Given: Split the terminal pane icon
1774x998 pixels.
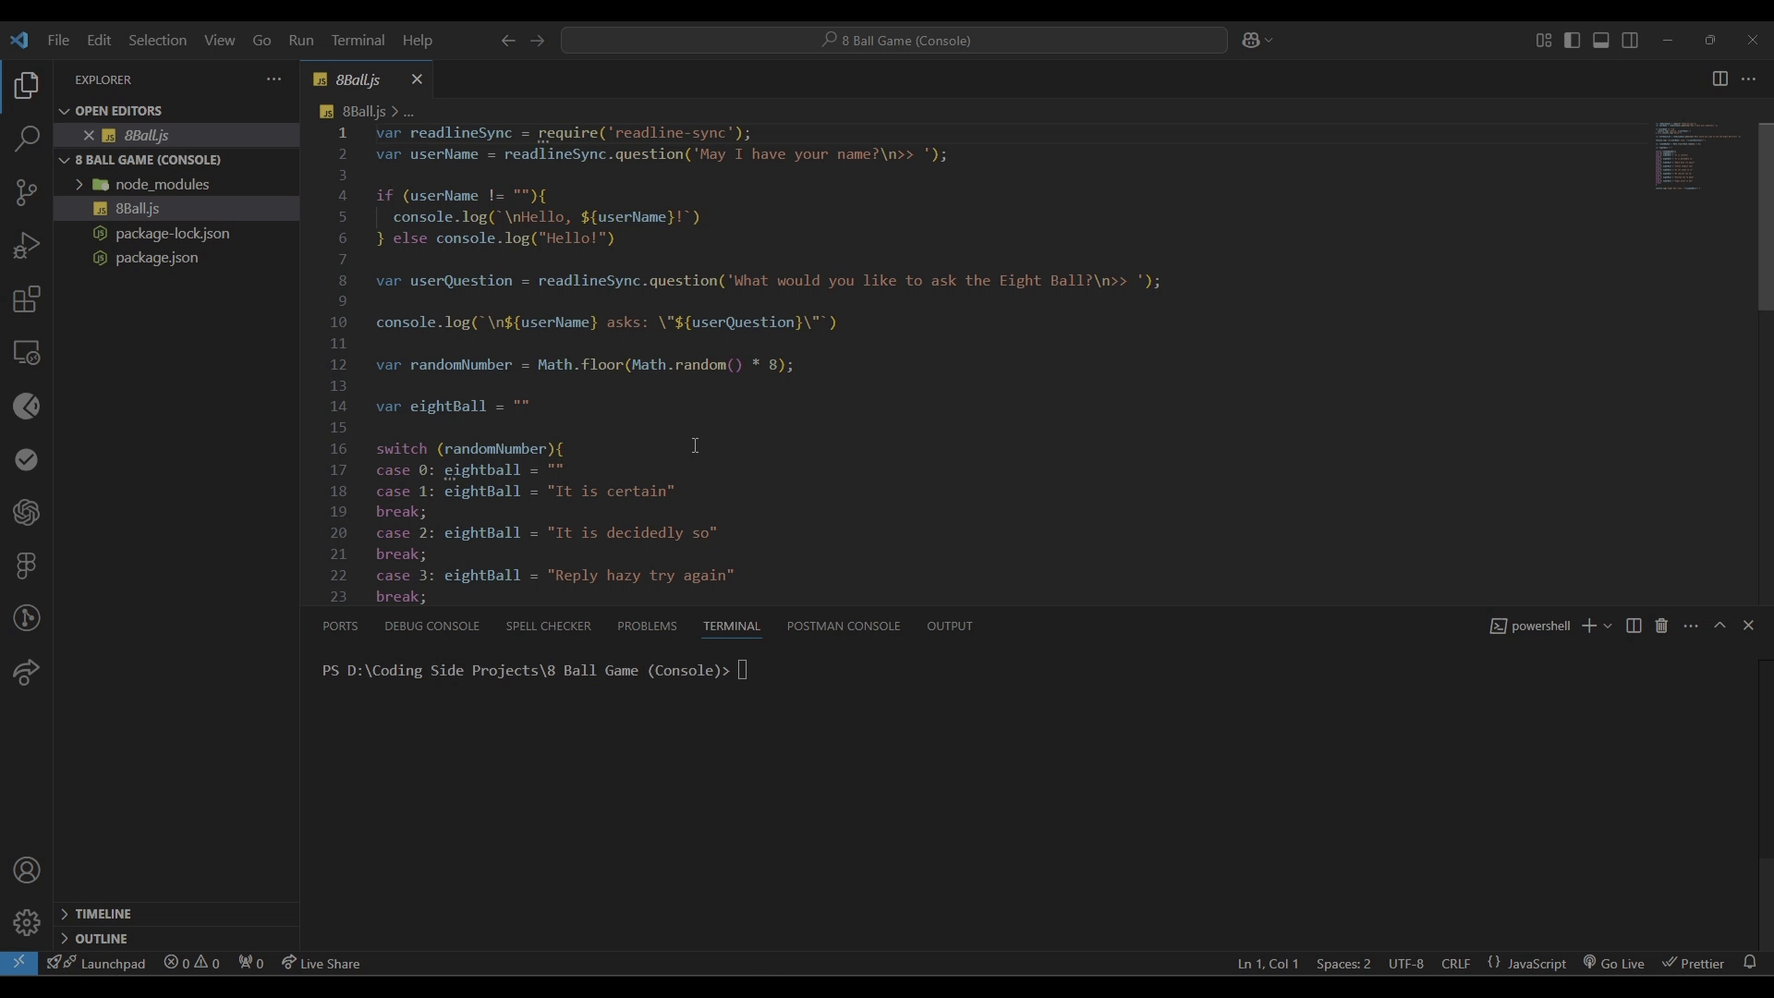Looking at the screenshot, I should point(1634,627).
